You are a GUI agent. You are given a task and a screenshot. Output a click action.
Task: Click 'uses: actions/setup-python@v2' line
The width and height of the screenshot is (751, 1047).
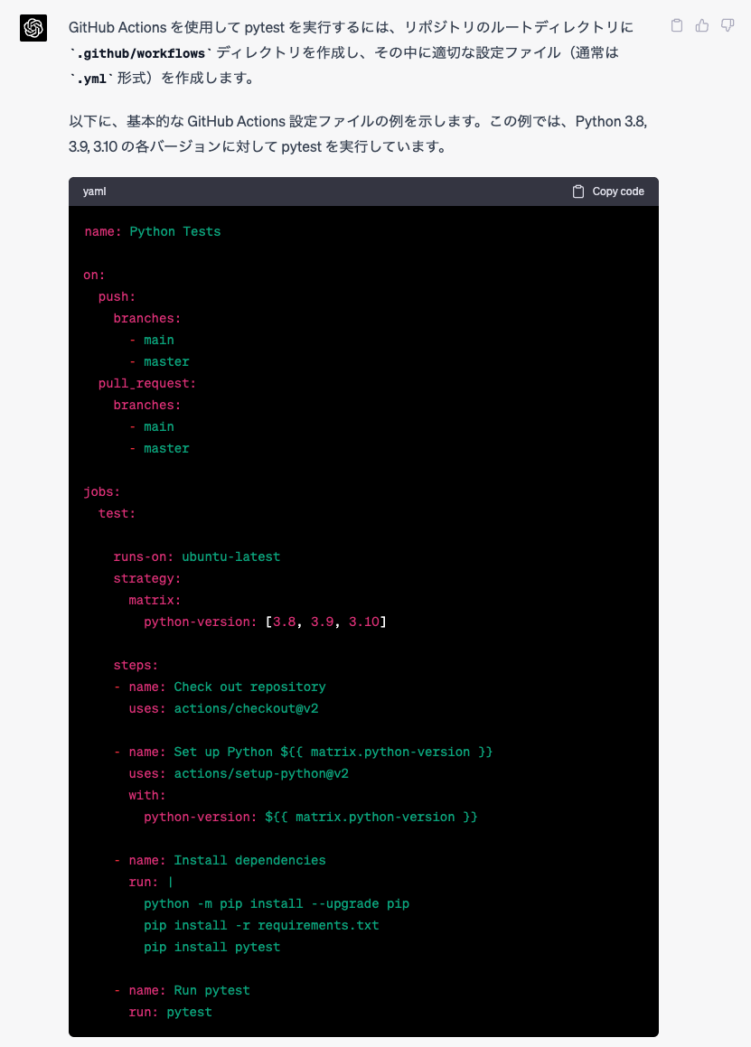point(239,774)
